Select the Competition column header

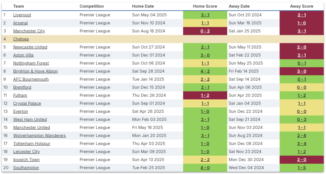click(x=92, y=6)
